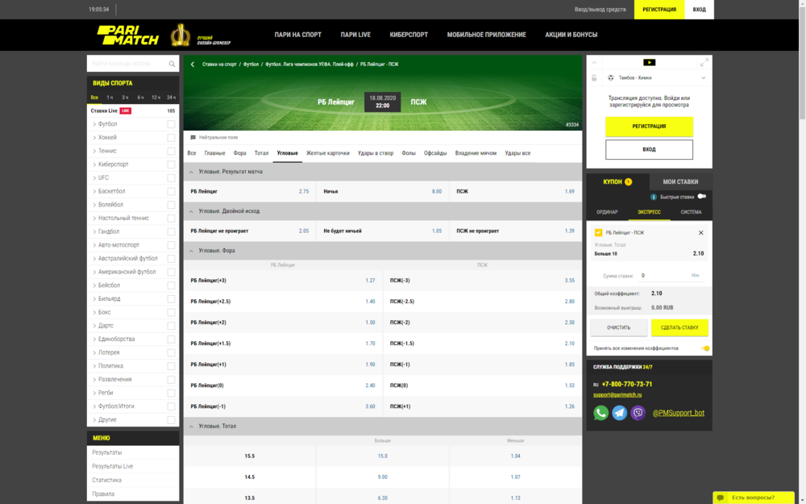
Task: Select ПСЖ(-1.5) handicap odds 2.10
Action: [x=570, y=344]
